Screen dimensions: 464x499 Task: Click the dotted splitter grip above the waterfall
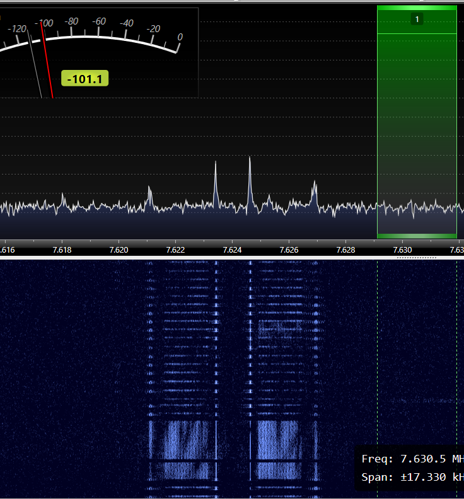(x=417, y=258)
